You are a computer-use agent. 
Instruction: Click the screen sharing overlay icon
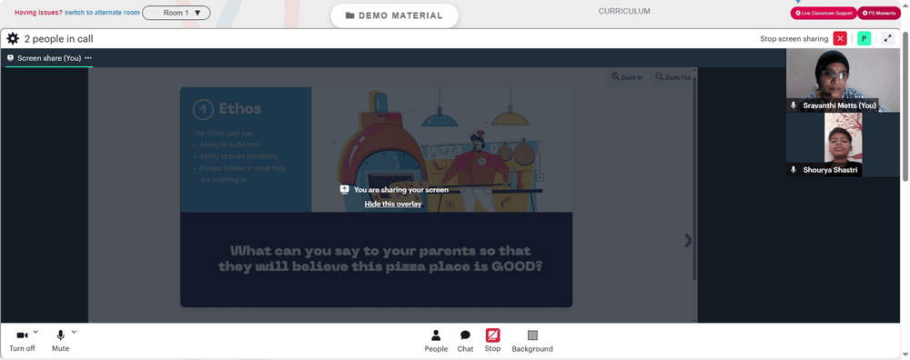tap(344, 190)
